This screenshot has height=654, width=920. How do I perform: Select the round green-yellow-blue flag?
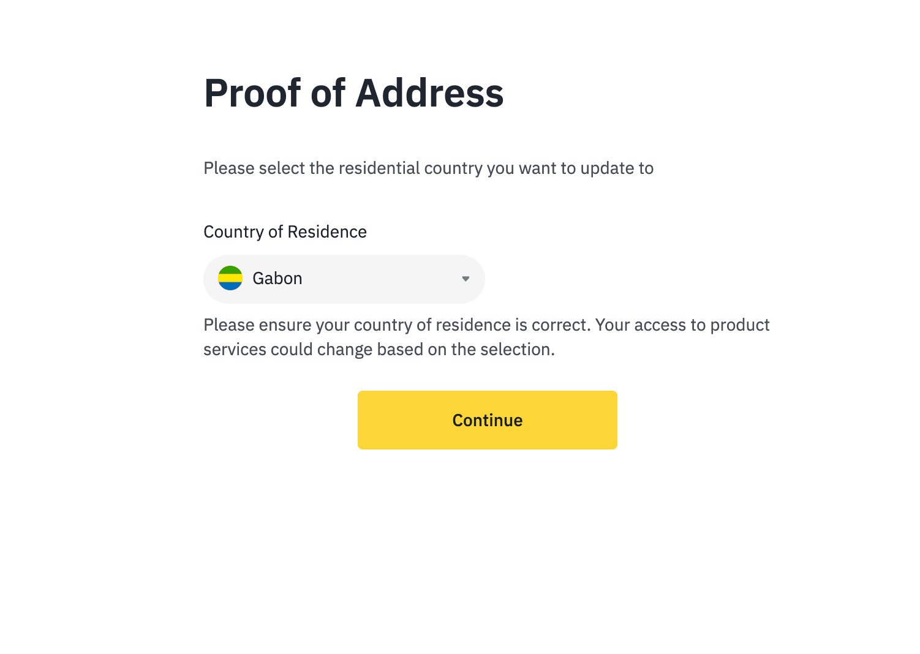click(x=230, y=278)
